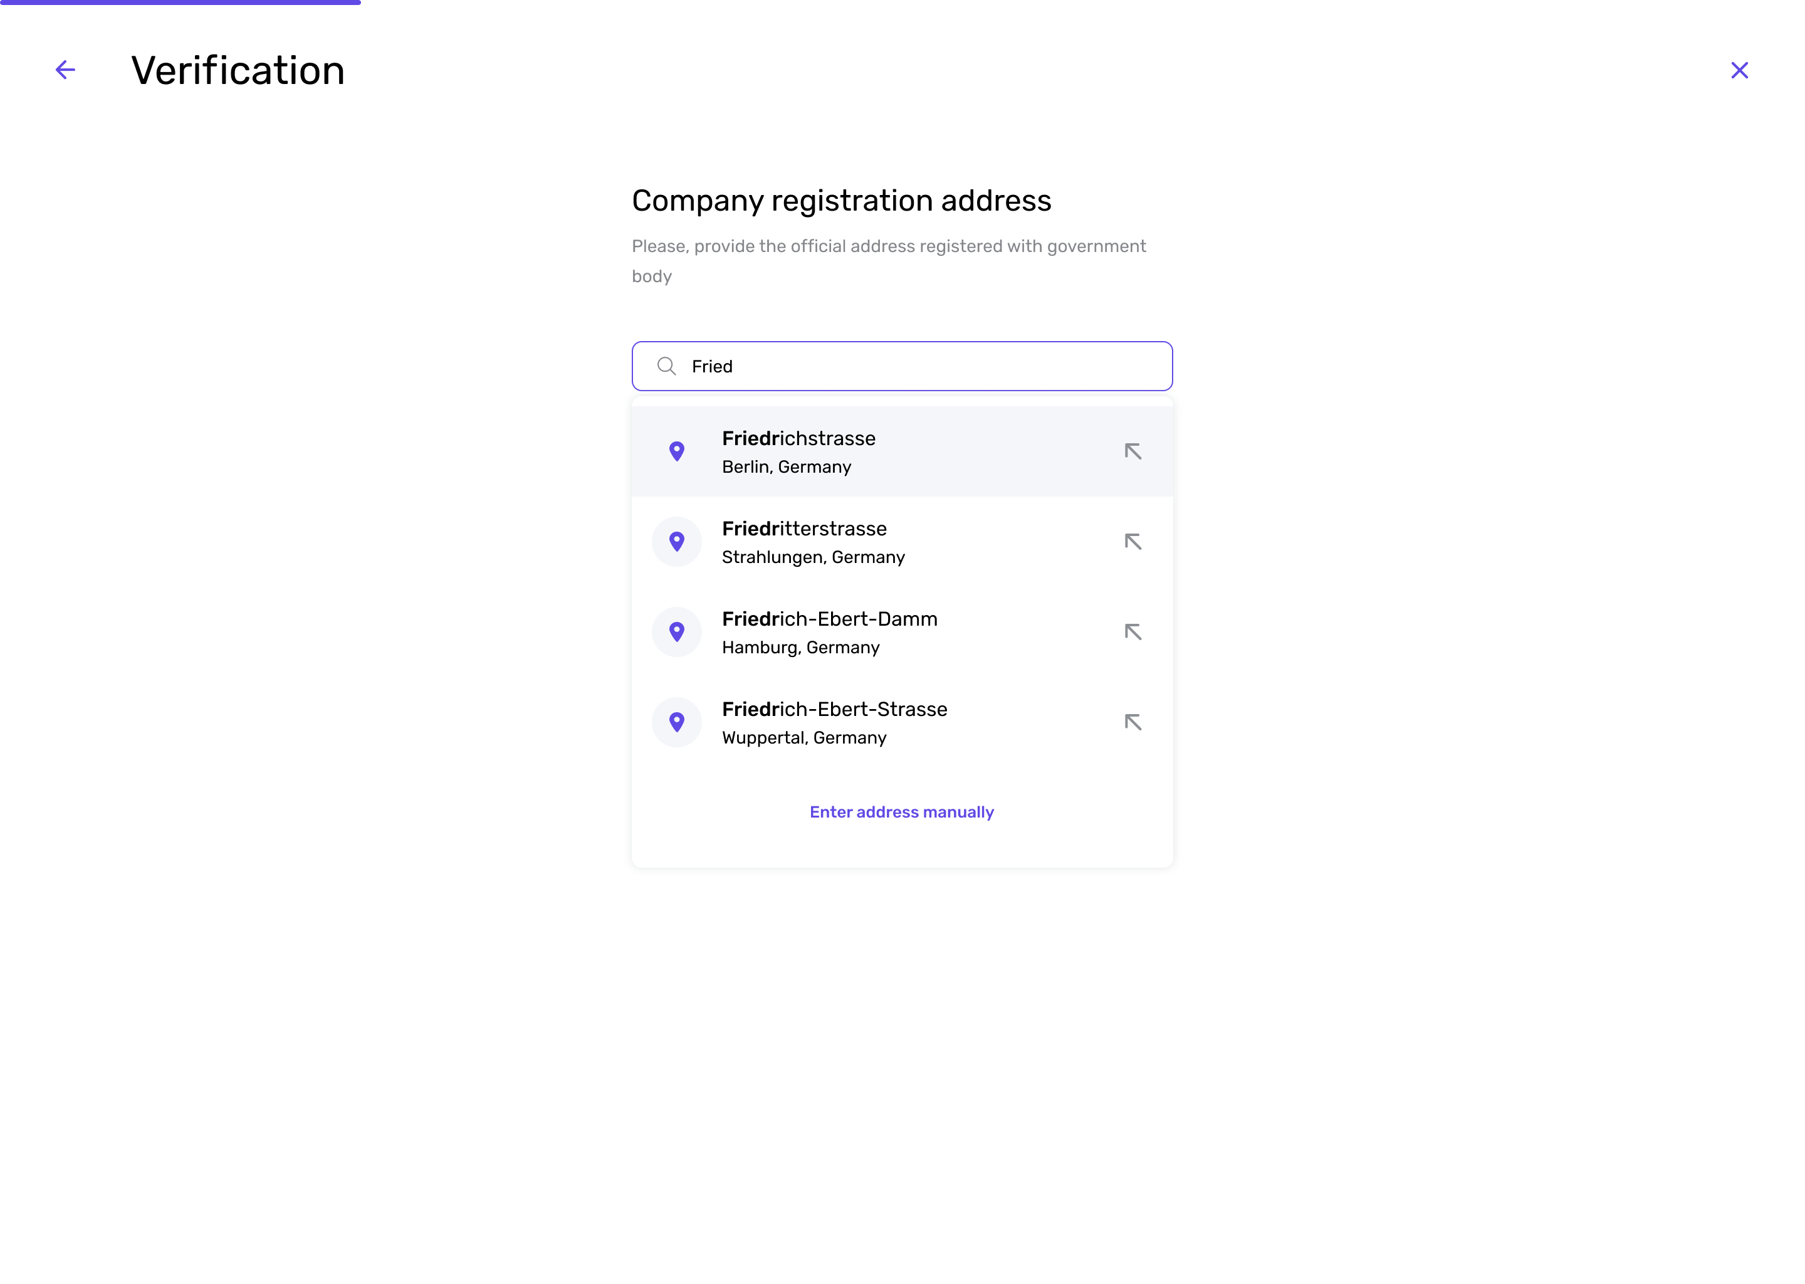
Task: Autofill Friedrich-Ebert-Strasse using its arrow icon
Action: pyautogui.click(x=1133, y=722)
